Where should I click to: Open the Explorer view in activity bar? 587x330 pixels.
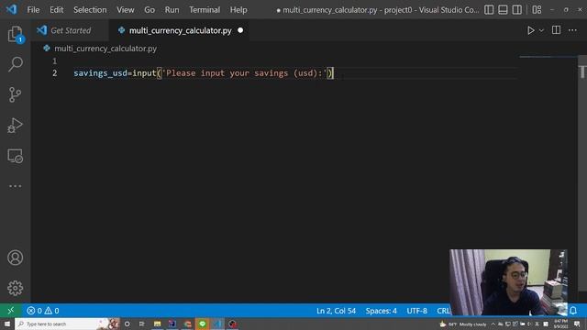pos(15,35)
